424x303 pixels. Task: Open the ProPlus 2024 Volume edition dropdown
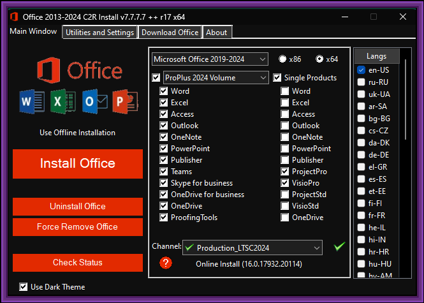point(216,78)
